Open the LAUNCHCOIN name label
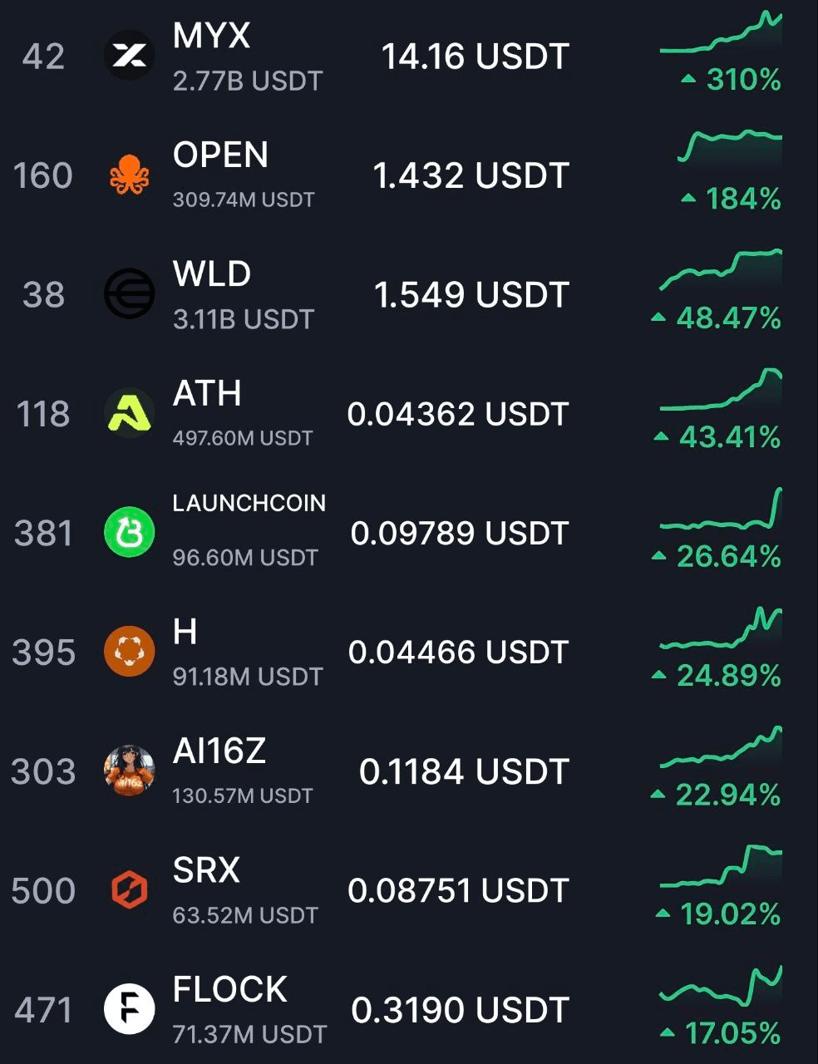Viewport: 818px width, 1064px height. [x=249, y=503]
